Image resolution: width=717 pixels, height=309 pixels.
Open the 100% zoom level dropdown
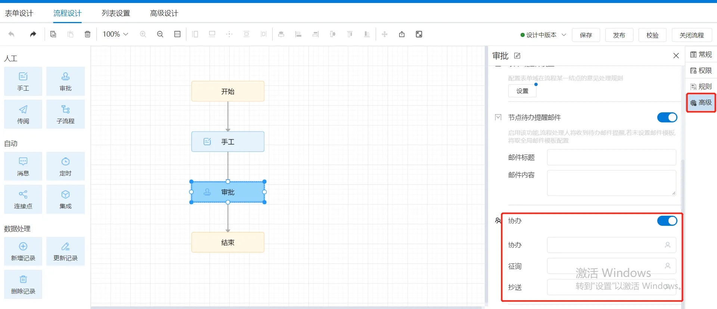coord(115,34)
